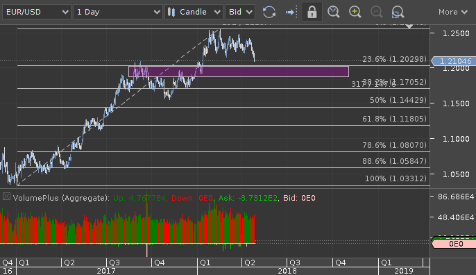Click the 86.686E4 volume axis label
Screen dimensions: 476x275
click(x=456, y=197)
